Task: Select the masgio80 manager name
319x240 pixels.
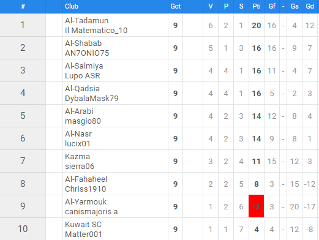Action: tap(83, 121)
